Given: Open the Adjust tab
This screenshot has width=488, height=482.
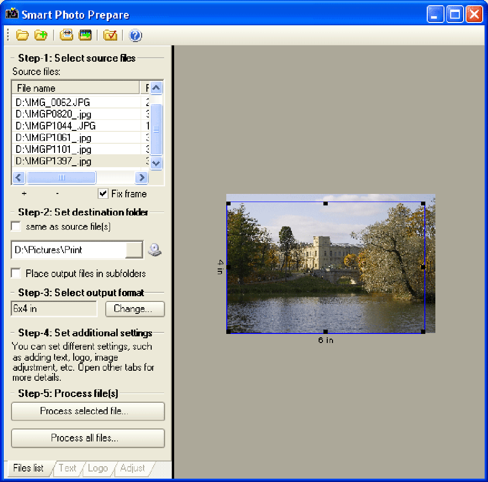Looking at the screenshot, I should 133,469.
